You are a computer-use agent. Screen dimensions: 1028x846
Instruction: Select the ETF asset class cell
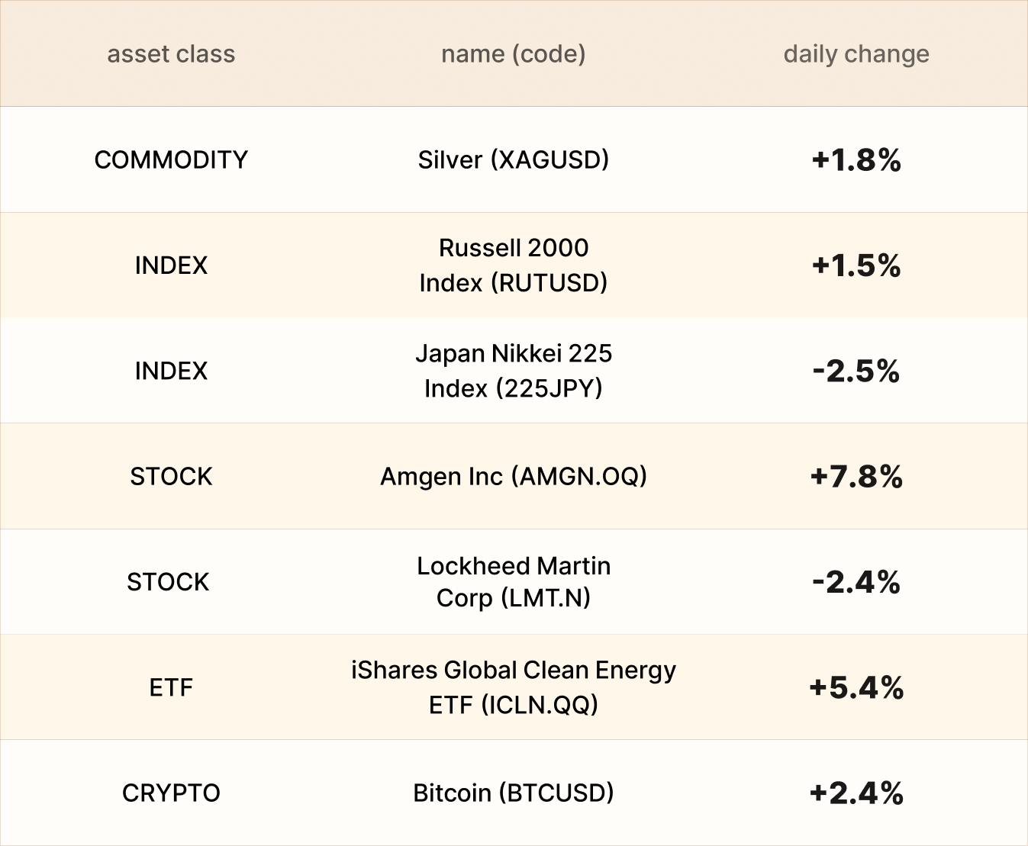[171, 687]
